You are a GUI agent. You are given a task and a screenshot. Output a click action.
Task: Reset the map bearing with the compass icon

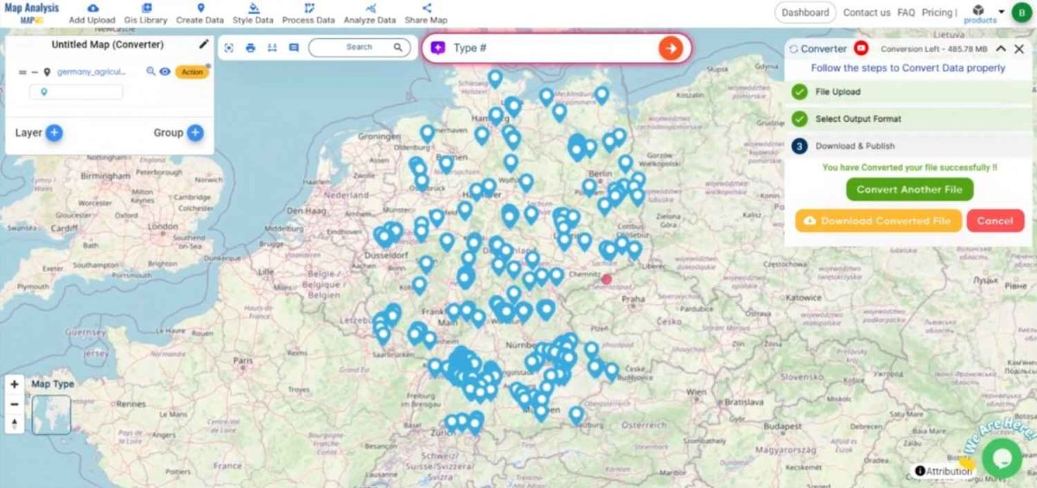15,422
